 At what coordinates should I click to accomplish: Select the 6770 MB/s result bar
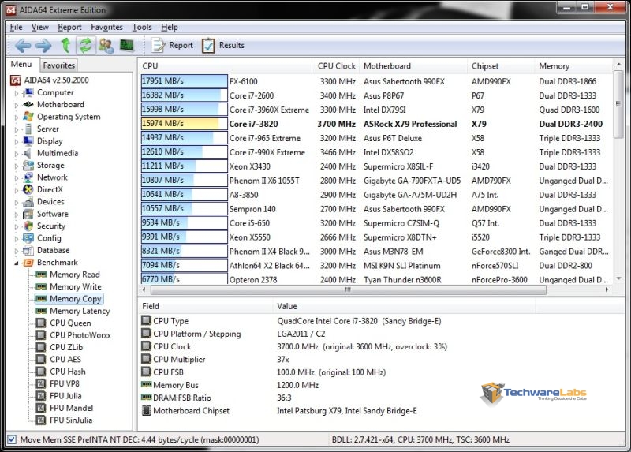tap(185, 278)
